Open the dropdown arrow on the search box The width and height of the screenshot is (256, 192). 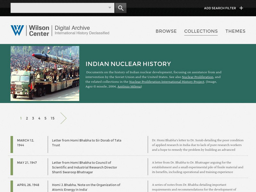(x=110, y=7)
